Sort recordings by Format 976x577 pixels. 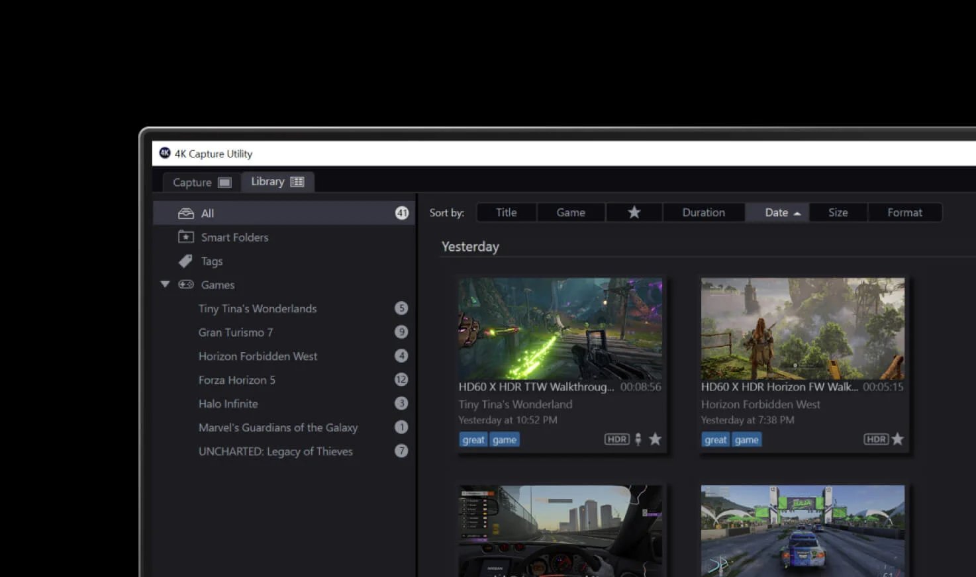[904, 212]
